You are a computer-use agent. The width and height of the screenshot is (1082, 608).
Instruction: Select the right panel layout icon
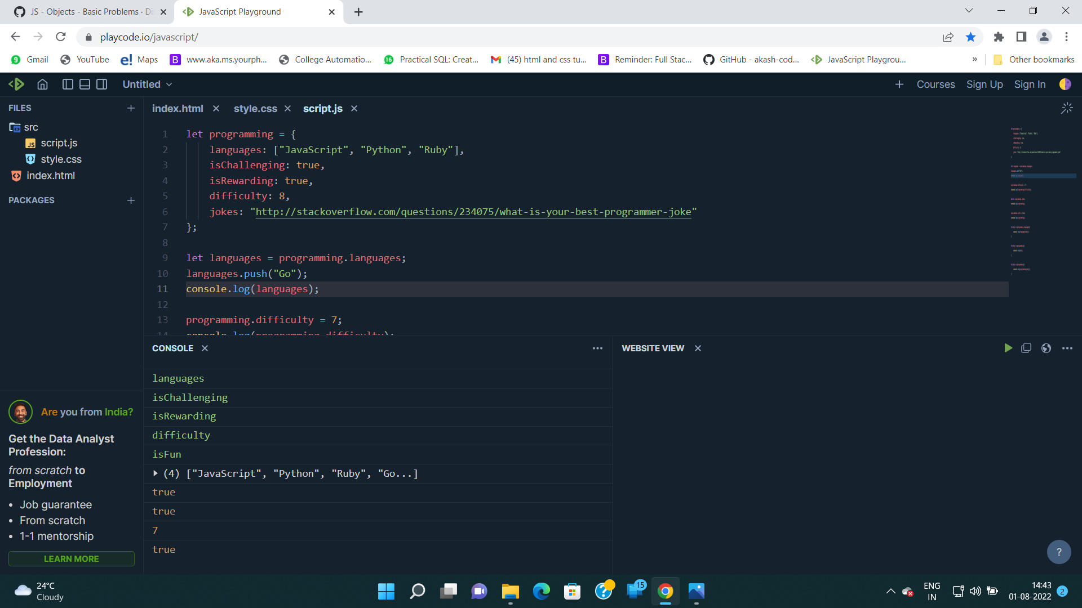click(102, 84)
